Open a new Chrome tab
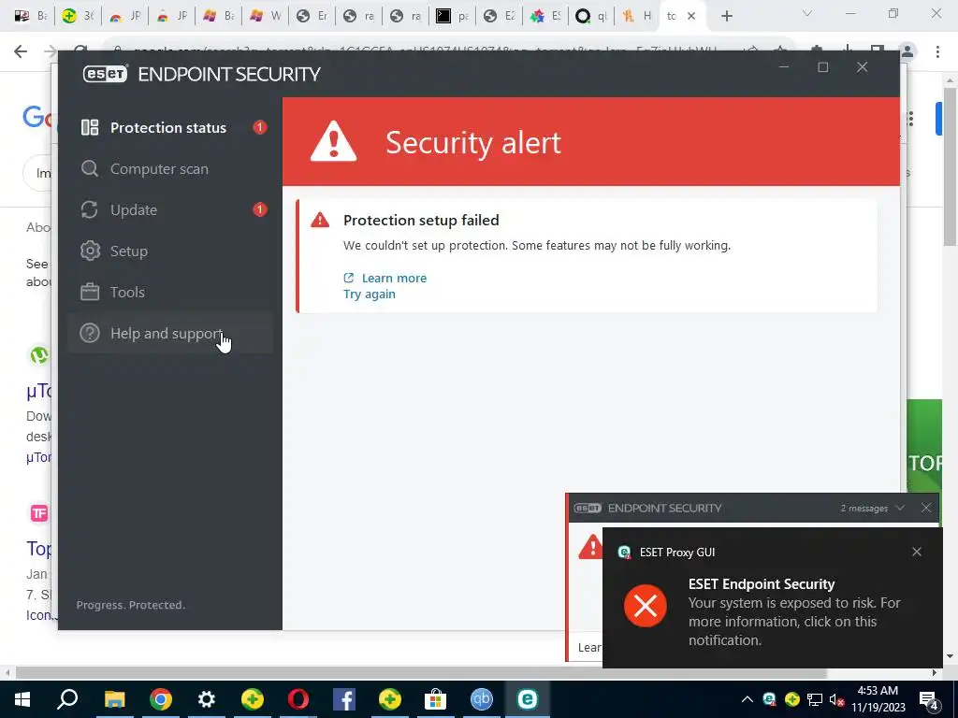 coord(726,17)
